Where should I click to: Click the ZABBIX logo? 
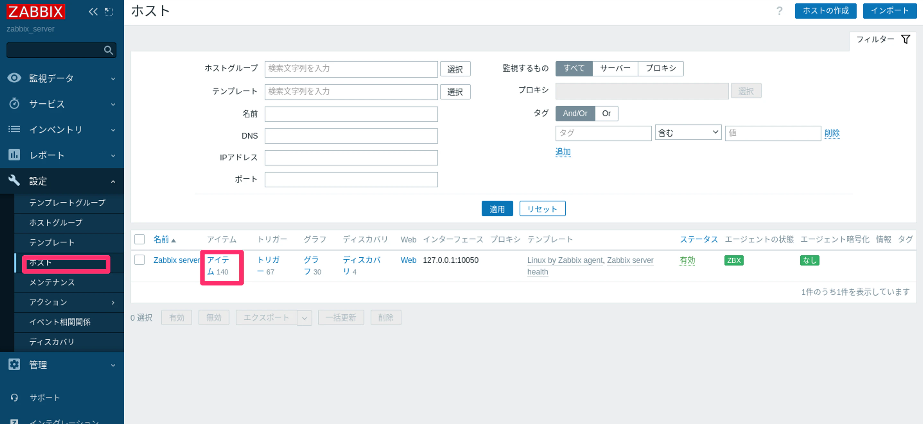click(x=35, y=12)
